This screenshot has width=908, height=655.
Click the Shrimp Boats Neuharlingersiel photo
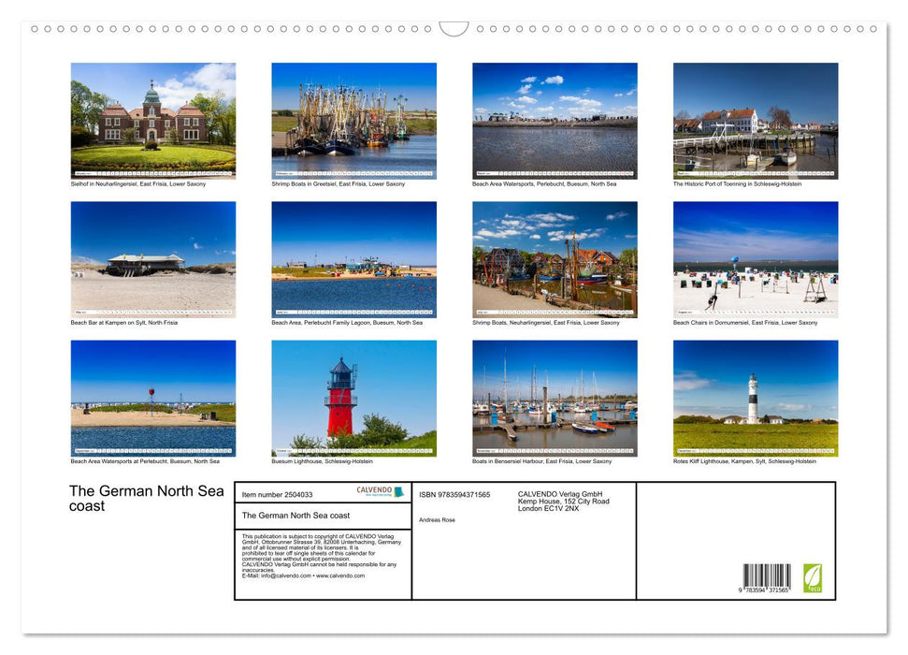click(555, 259)
